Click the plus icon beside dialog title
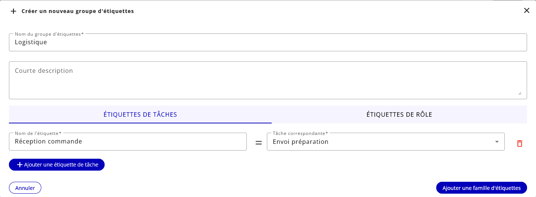 point(13,11)
